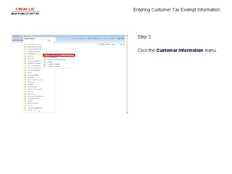The width and height of the screenshot is (232, 174).
Task: Select the Products menu item
Action: [x=31, y=59]
